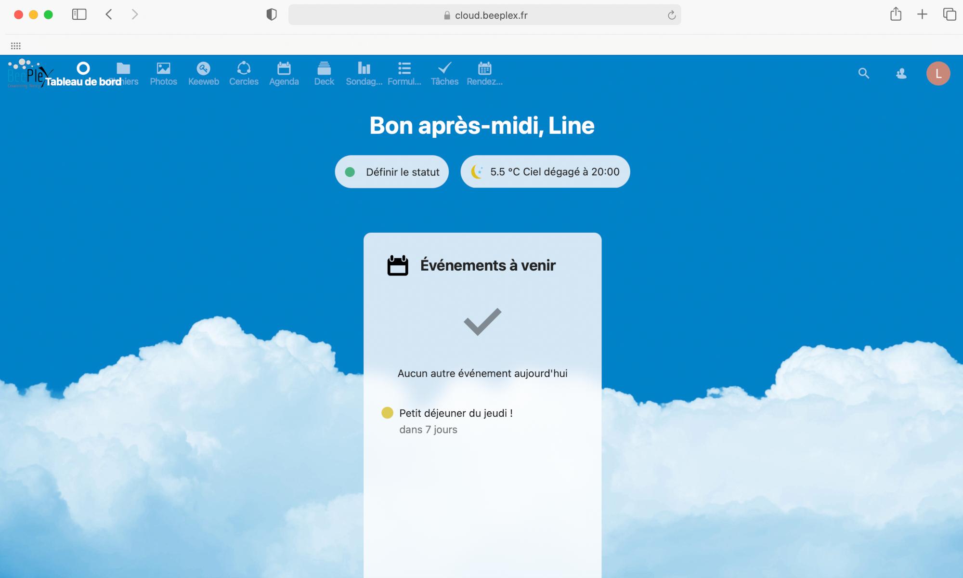Open Petit déjeuner du jeudi event
963x578 pixels.
(455, 413)
